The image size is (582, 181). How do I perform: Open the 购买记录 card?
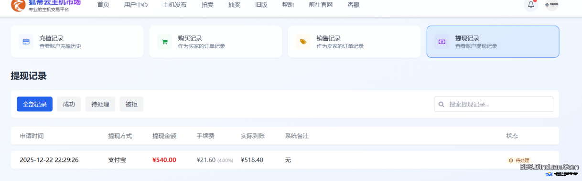[x=216, y=42]
